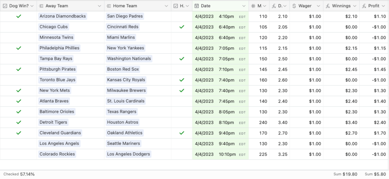
Task: Expand the Date column dropdown menu
Action: [244, 6]
